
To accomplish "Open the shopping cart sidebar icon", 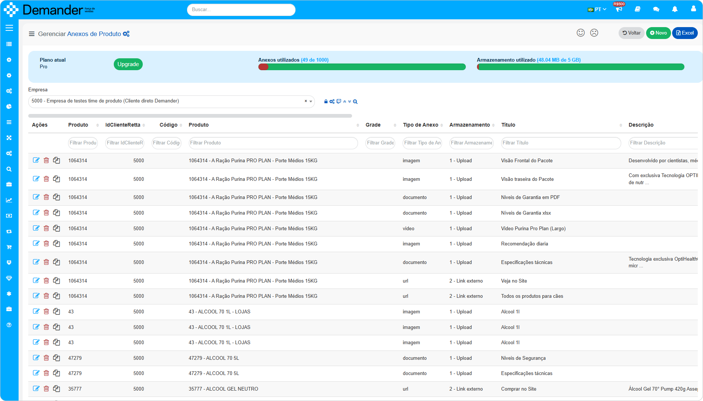I will pyautogui.click(x=9, y=247).
